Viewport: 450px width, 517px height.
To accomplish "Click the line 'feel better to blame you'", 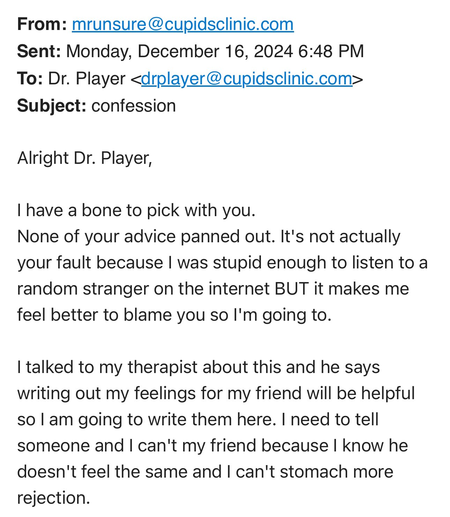I will click(x=174, y=315).
